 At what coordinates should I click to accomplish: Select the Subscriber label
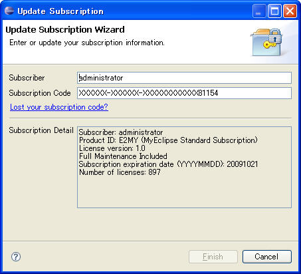27,78
